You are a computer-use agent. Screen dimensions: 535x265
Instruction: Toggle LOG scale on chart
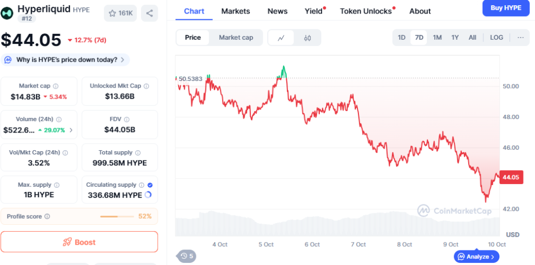coord(496,38)
